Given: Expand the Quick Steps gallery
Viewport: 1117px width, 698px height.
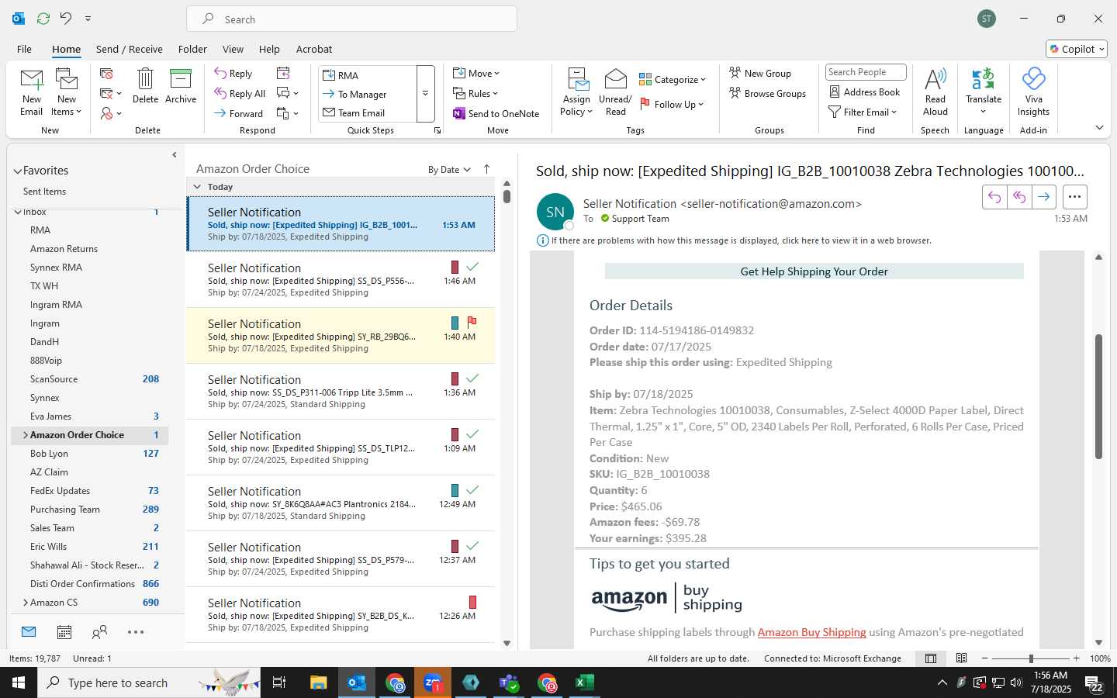Looking at the screenshot, I should click(x=425, y=94).
